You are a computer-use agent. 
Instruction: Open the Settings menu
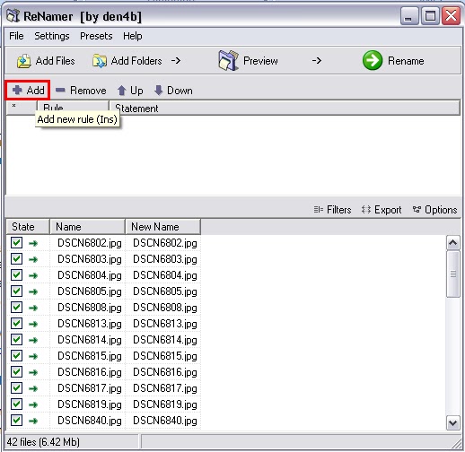pyautogui.click(x=52, y=36)
